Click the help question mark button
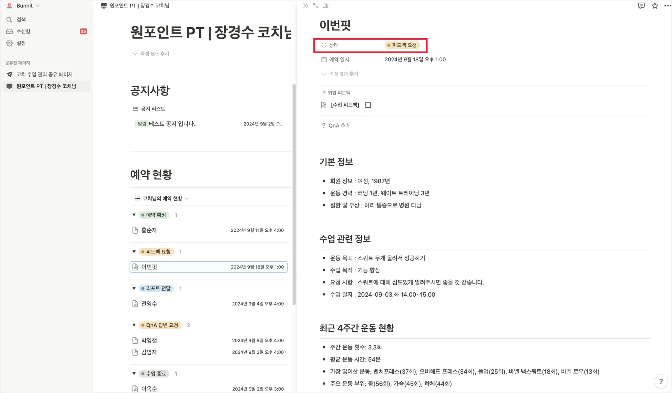The height and width of the screenshot is (393, 672). click(x=661, y=381)
